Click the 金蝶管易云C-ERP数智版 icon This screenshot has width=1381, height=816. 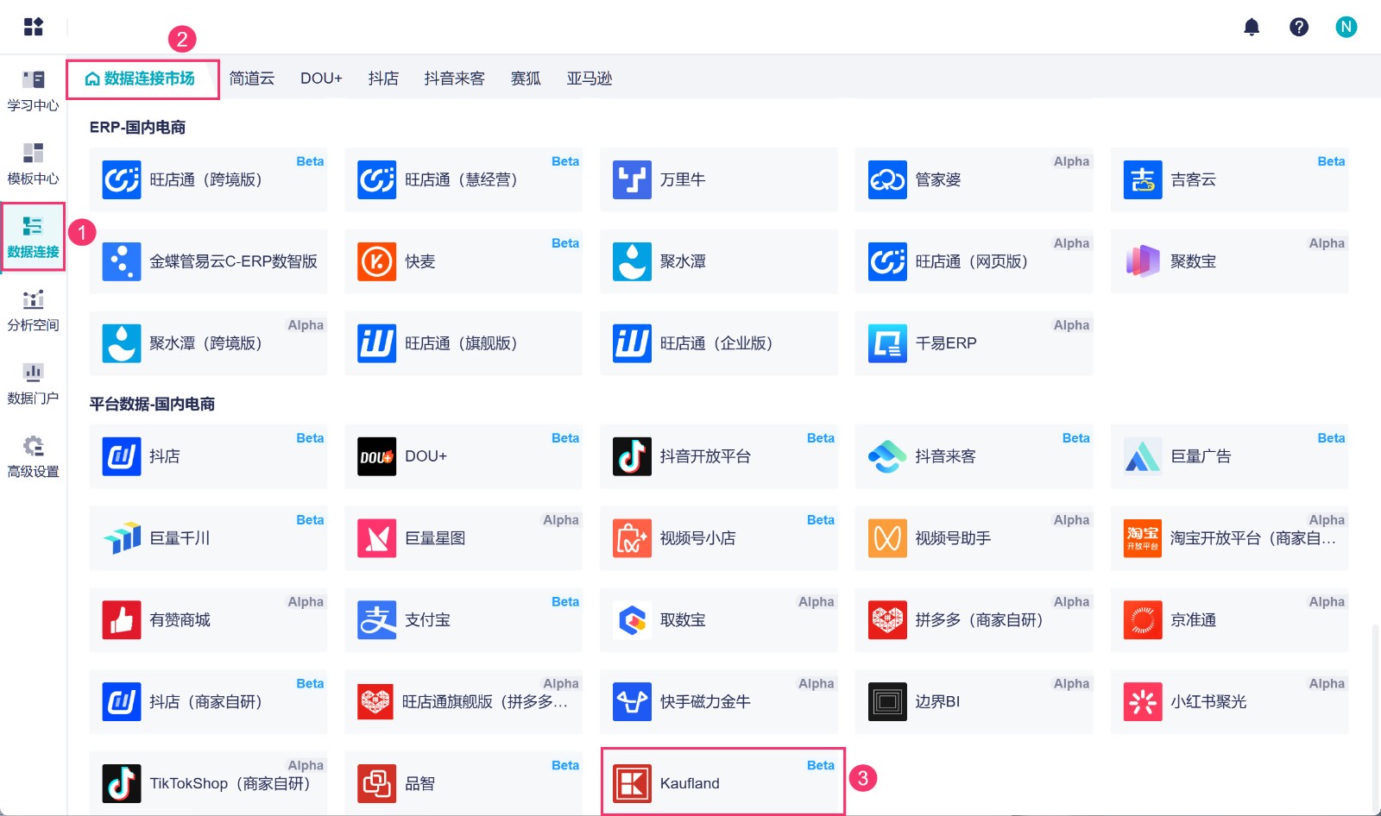(122, 261)
